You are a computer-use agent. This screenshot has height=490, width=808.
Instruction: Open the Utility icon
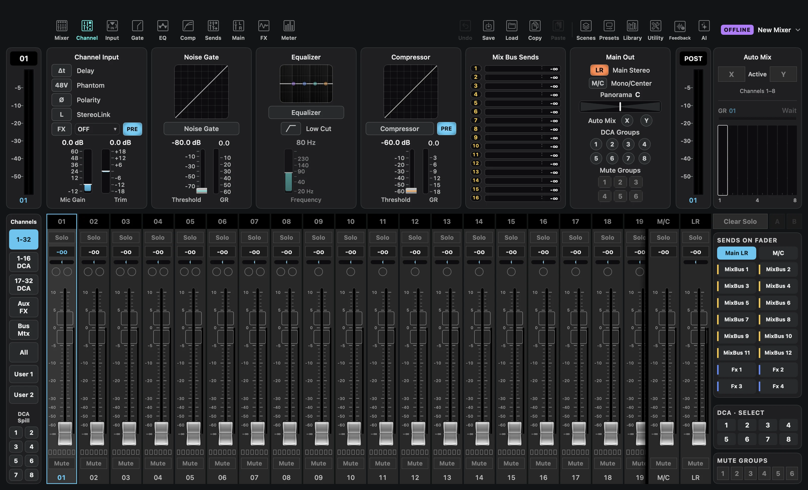(655, 26)
